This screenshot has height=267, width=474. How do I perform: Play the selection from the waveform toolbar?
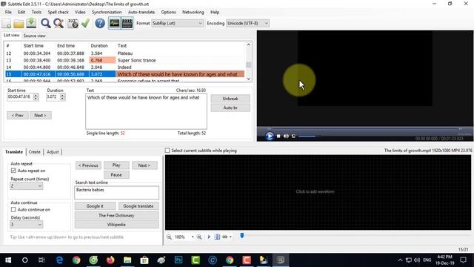pyautogui.click(x=209, y=237)
